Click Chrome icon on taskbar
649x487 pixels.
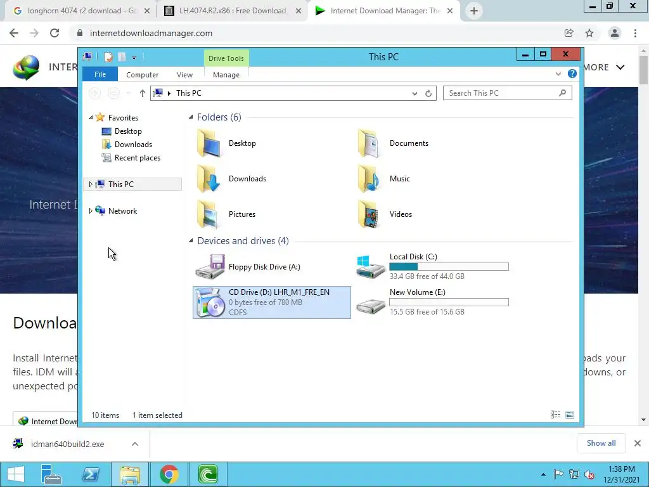[169, 474]
